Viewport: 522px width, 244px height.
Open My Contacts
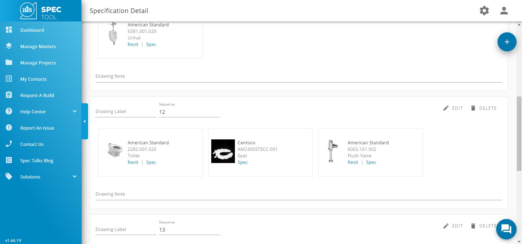(33, 79)
